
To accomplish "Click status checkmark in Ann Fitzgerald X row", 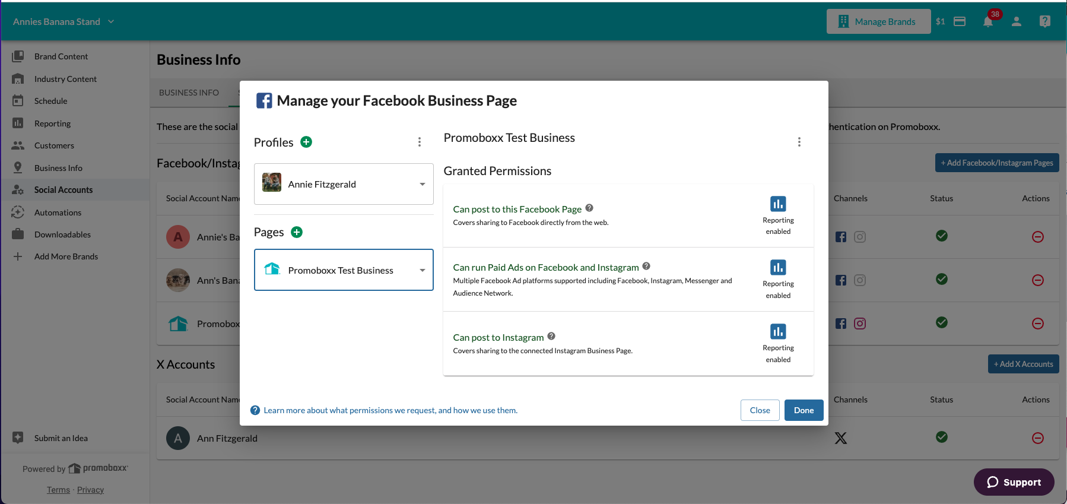I will point(942,437).
